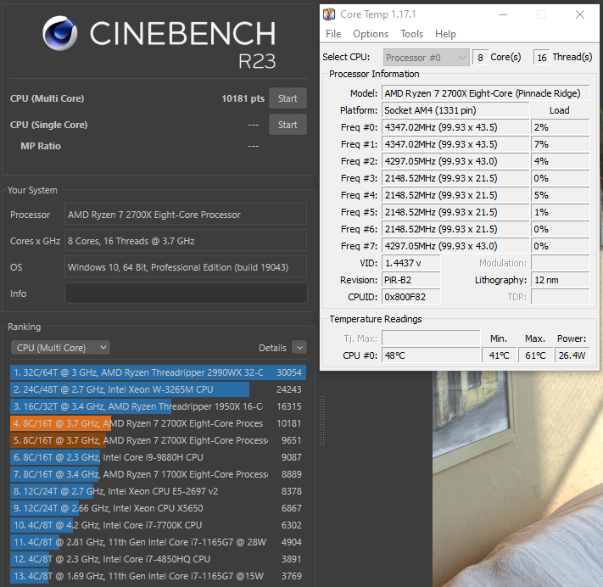Viewport: 603px width, 587px height.
Task: Click the CPU #0 temperature 48°C
Action: point(431,355)
